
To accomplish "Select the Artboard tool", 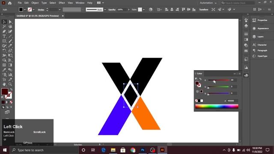I will [4, 80].
